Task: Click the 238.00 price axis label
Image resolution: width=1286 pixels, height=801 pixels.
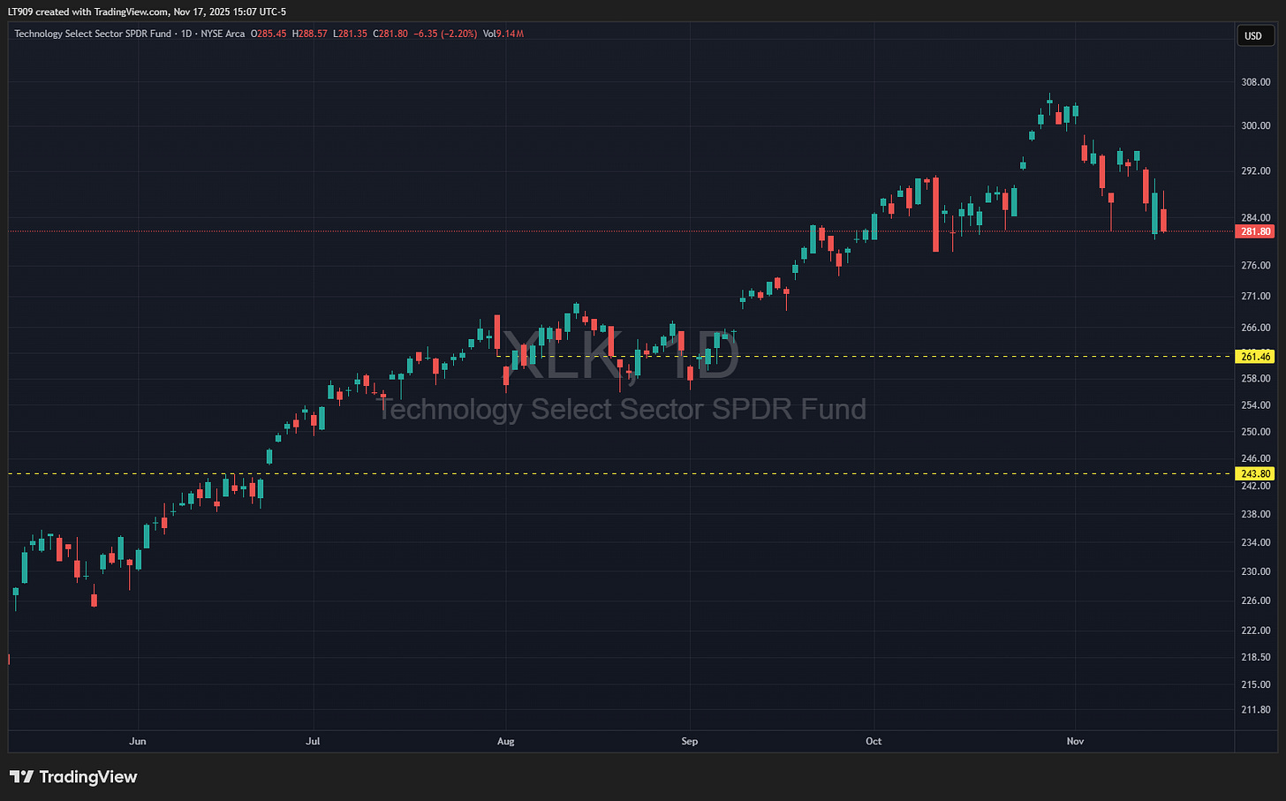Action: point(1256,514)
